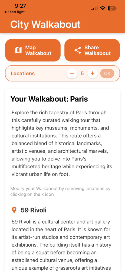Image resolution: width=125 pixels, height=271 pixels.
Task: Tap the Your Walkabout: Paris heading
Action: (49, 99)
